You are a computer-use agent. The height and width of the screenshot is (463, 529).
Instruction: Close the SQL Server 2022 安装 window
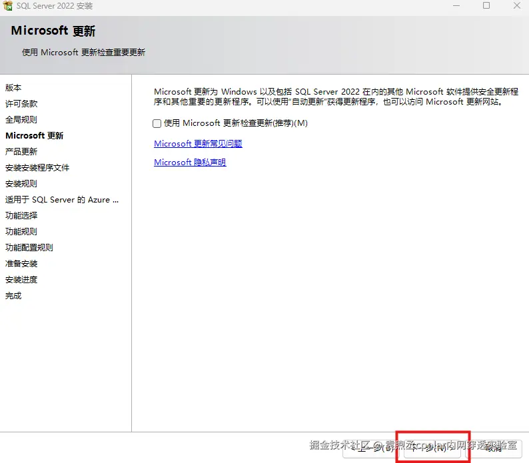click(x=517, y=5)
